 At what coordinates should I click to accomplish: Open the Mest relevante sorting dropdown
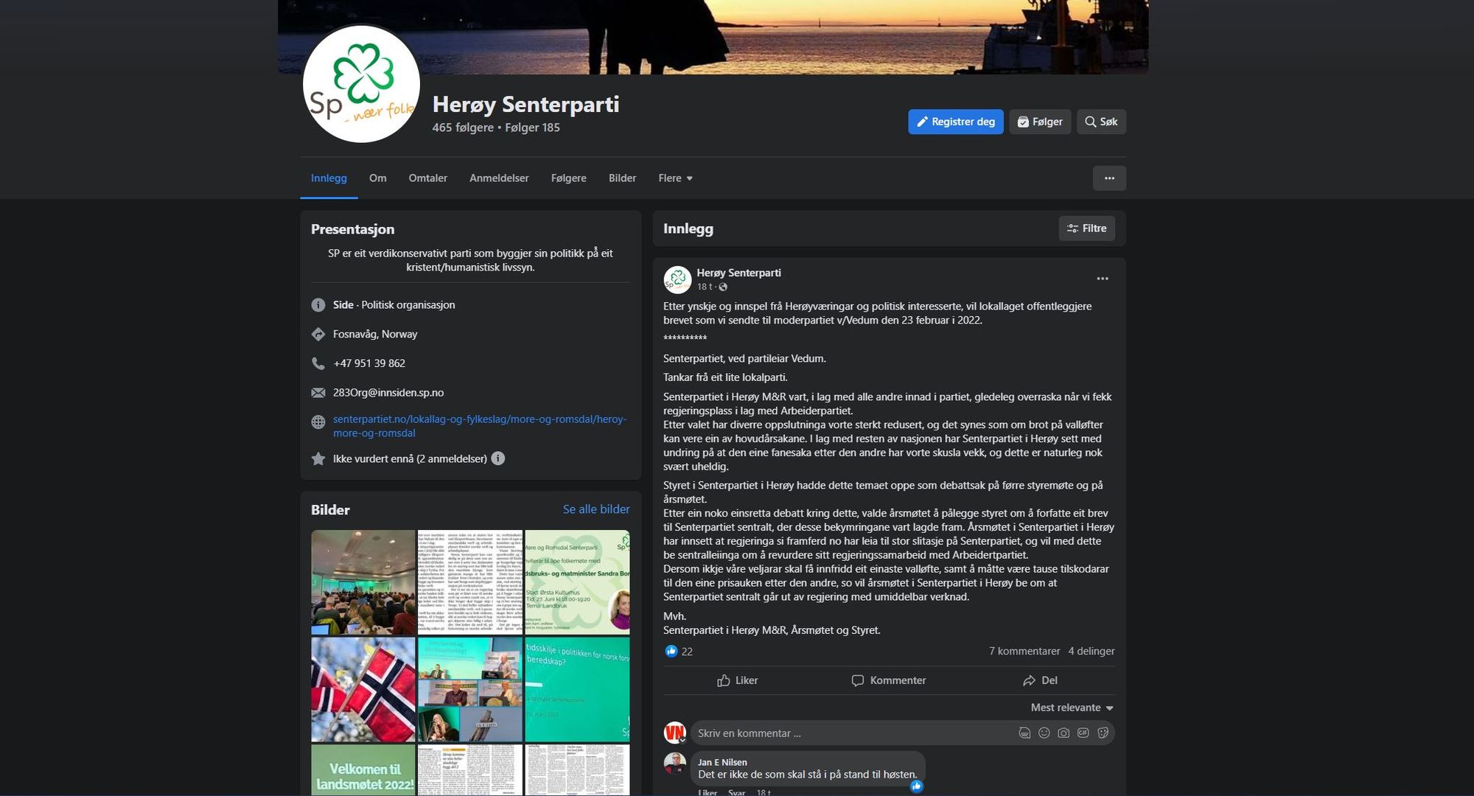click(x=1071, y=707)
